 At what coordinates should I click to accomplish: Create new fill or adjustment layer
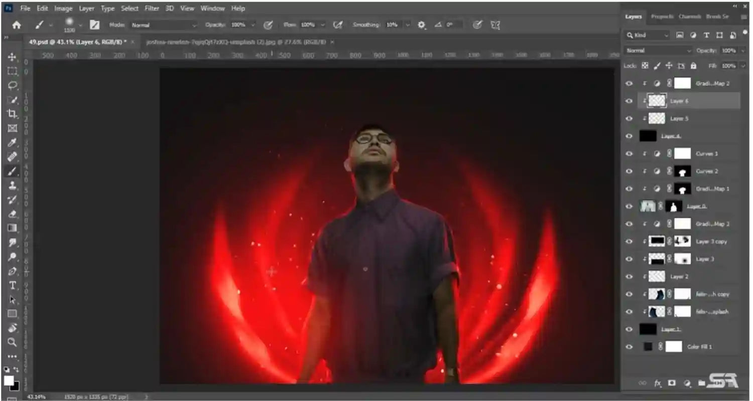point(686,383)
